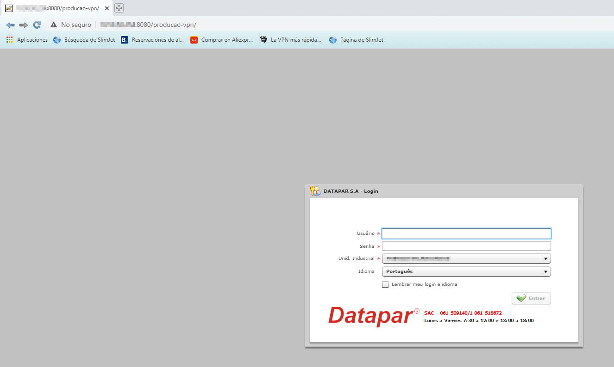
Task: Focus the Usuário input field
Action: pos(466,234)
